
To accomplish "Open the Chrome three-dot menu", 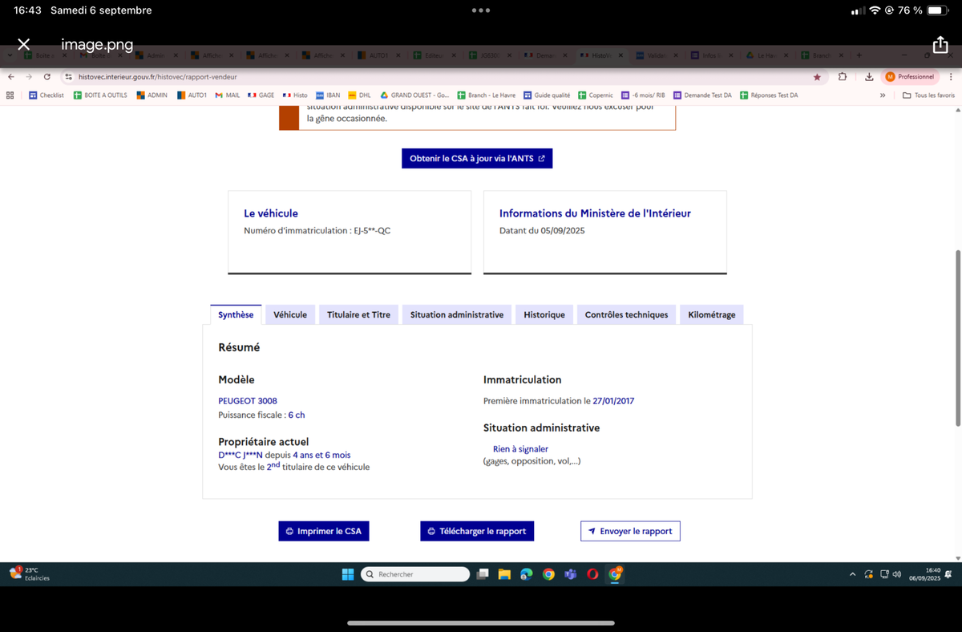I will tap(951, 77).
